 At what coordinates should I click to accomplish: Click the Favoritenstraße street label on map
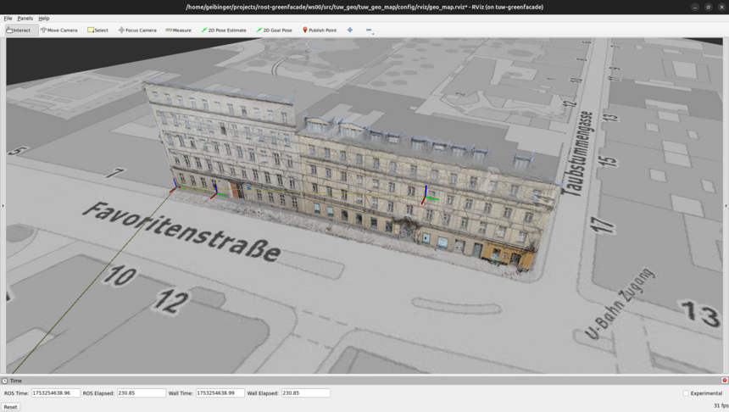pos(181,231)
